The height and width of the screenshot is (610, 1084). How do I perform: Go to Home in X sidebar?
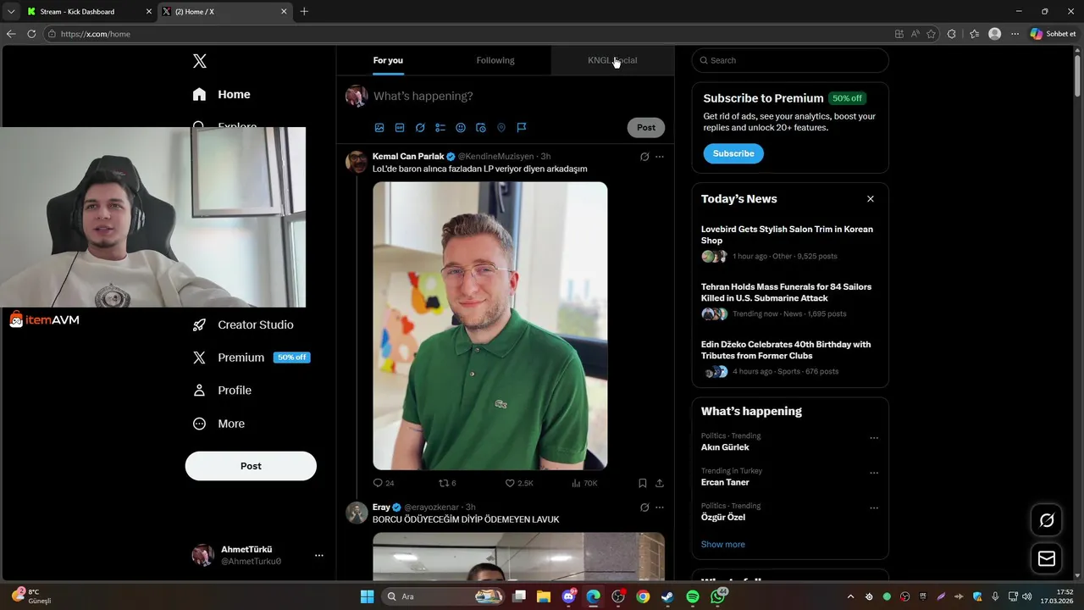(x=222, y=94)
